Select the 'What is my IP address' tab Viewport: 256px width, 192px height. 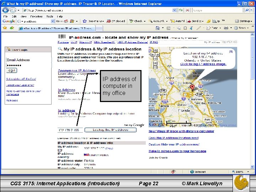(56, 28)
